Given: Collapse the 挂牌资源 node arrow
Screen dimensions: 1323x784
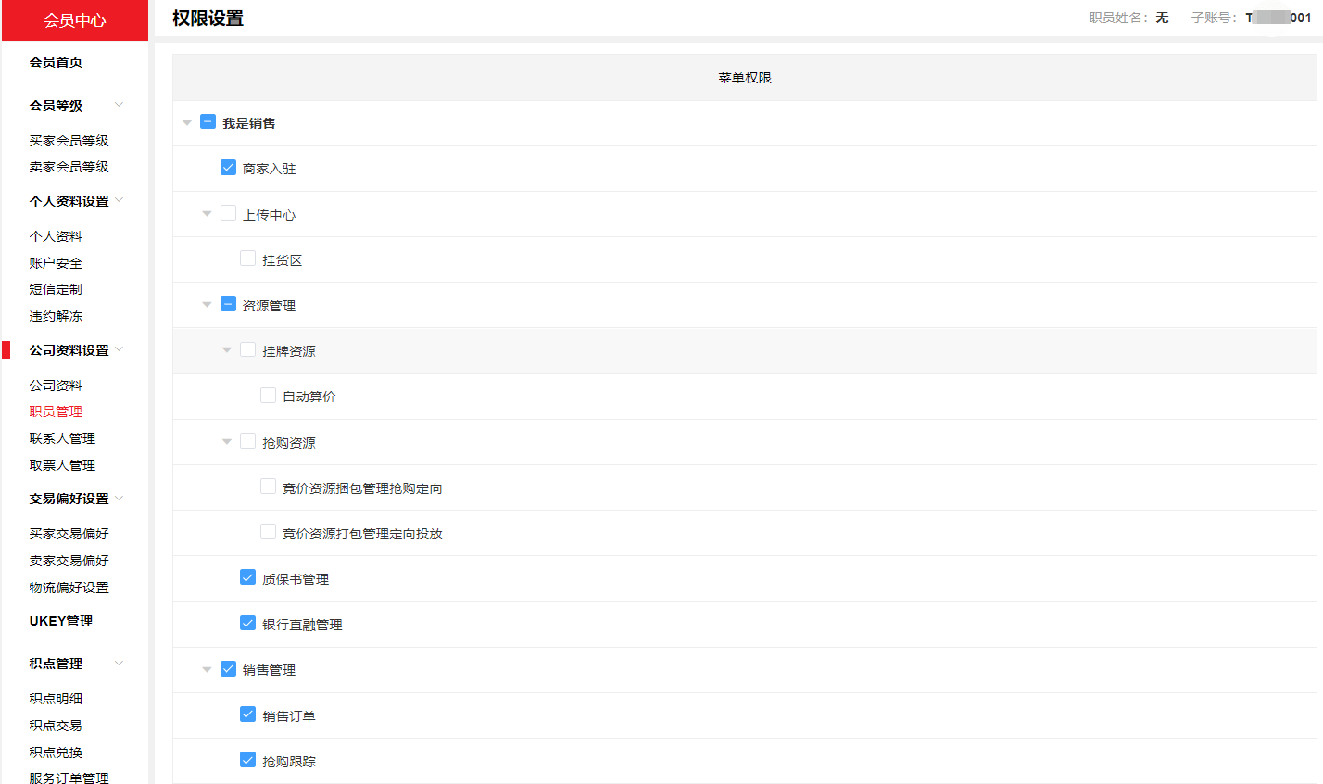Looking at the screenshot, I should point(227,350).
